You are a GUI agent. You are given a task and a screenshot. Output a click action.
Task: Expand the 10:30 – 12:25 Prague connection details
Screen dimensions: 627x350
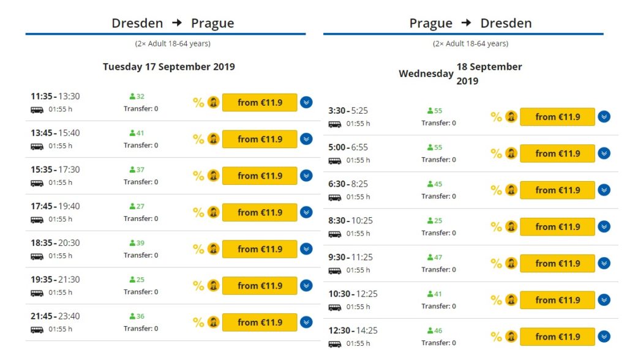click(604, 300)
